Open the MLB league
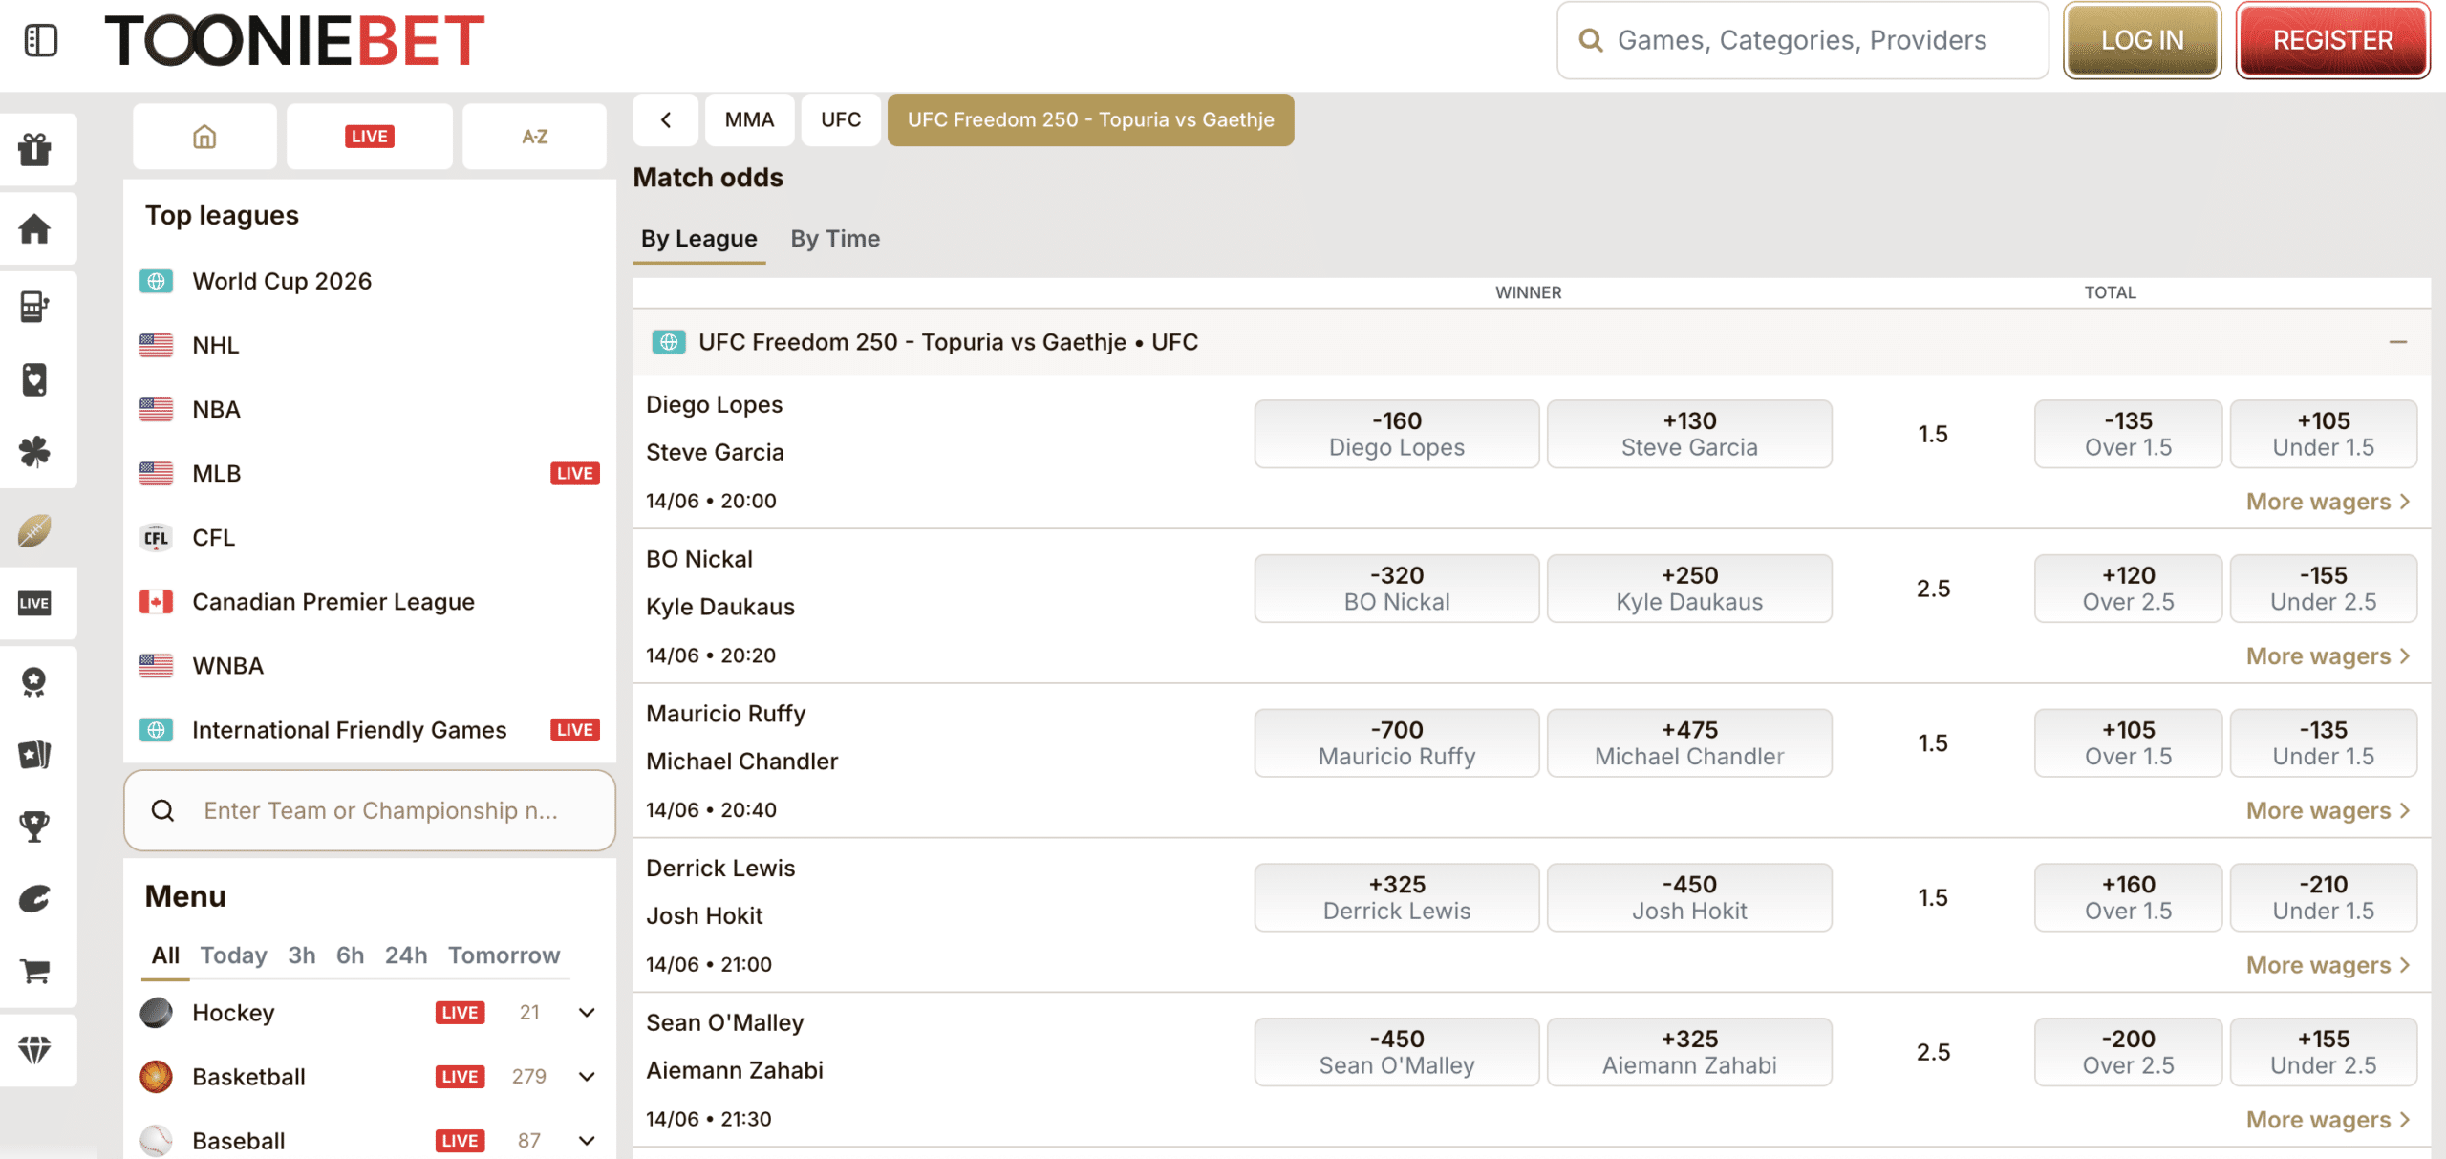2446x1159 pixels. (x=370, y=473)
